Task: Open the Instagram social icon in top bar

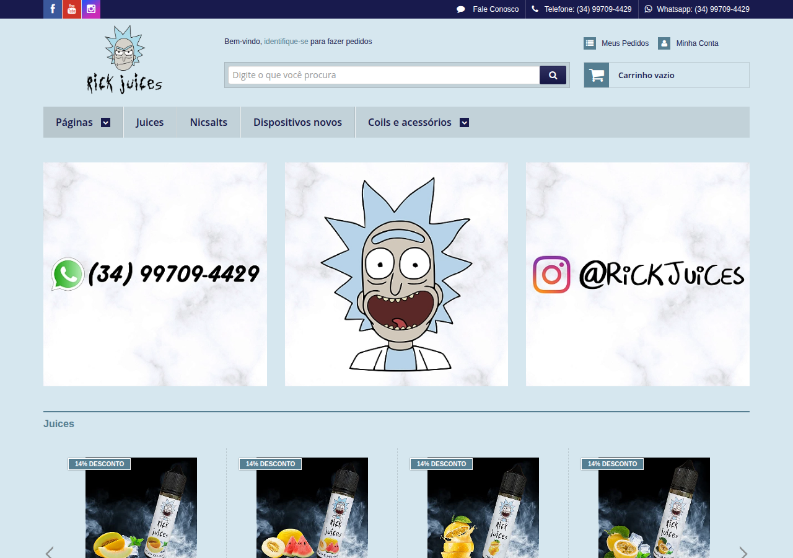Action: click(x=91, y=9)
